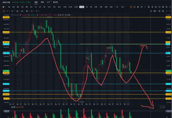Toggle drawings visibility with the eye icon
This screenshot has height=118, width=172.
click(x=159, y=11)
